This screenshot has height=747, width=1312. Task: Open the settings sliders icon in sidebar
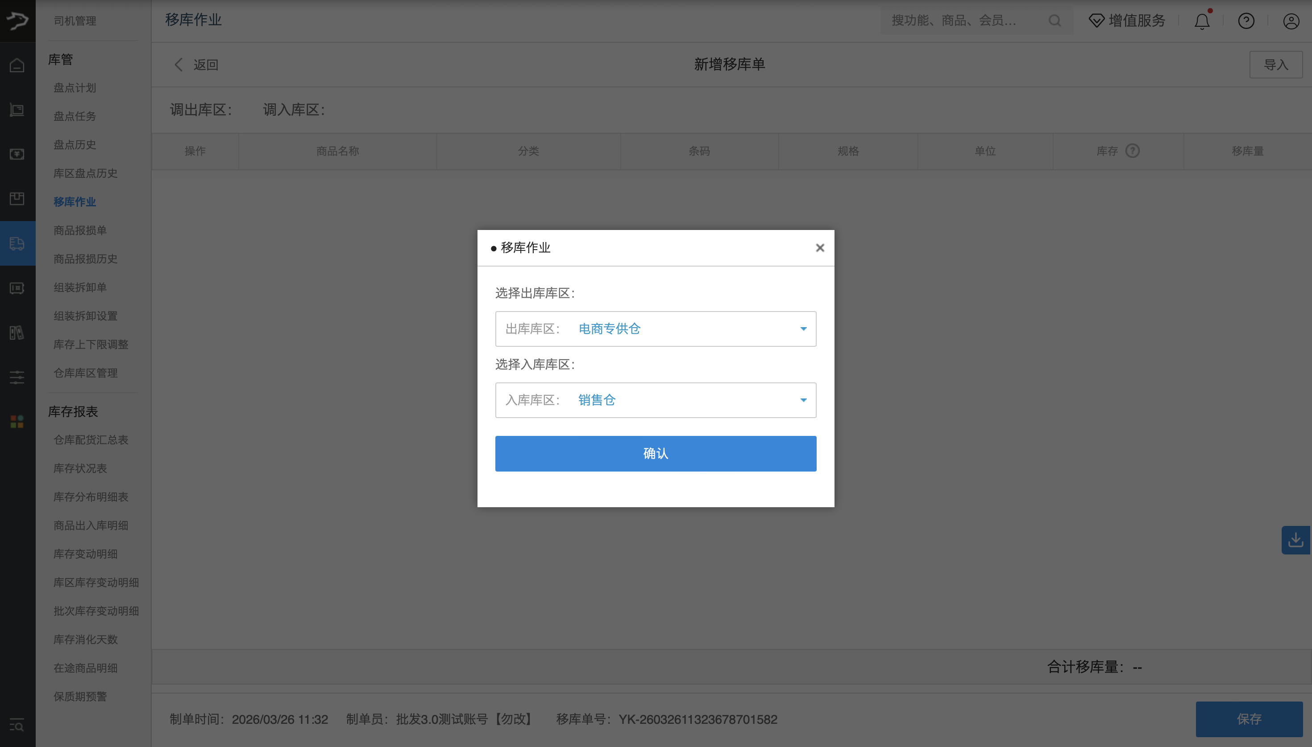point(17,377)
